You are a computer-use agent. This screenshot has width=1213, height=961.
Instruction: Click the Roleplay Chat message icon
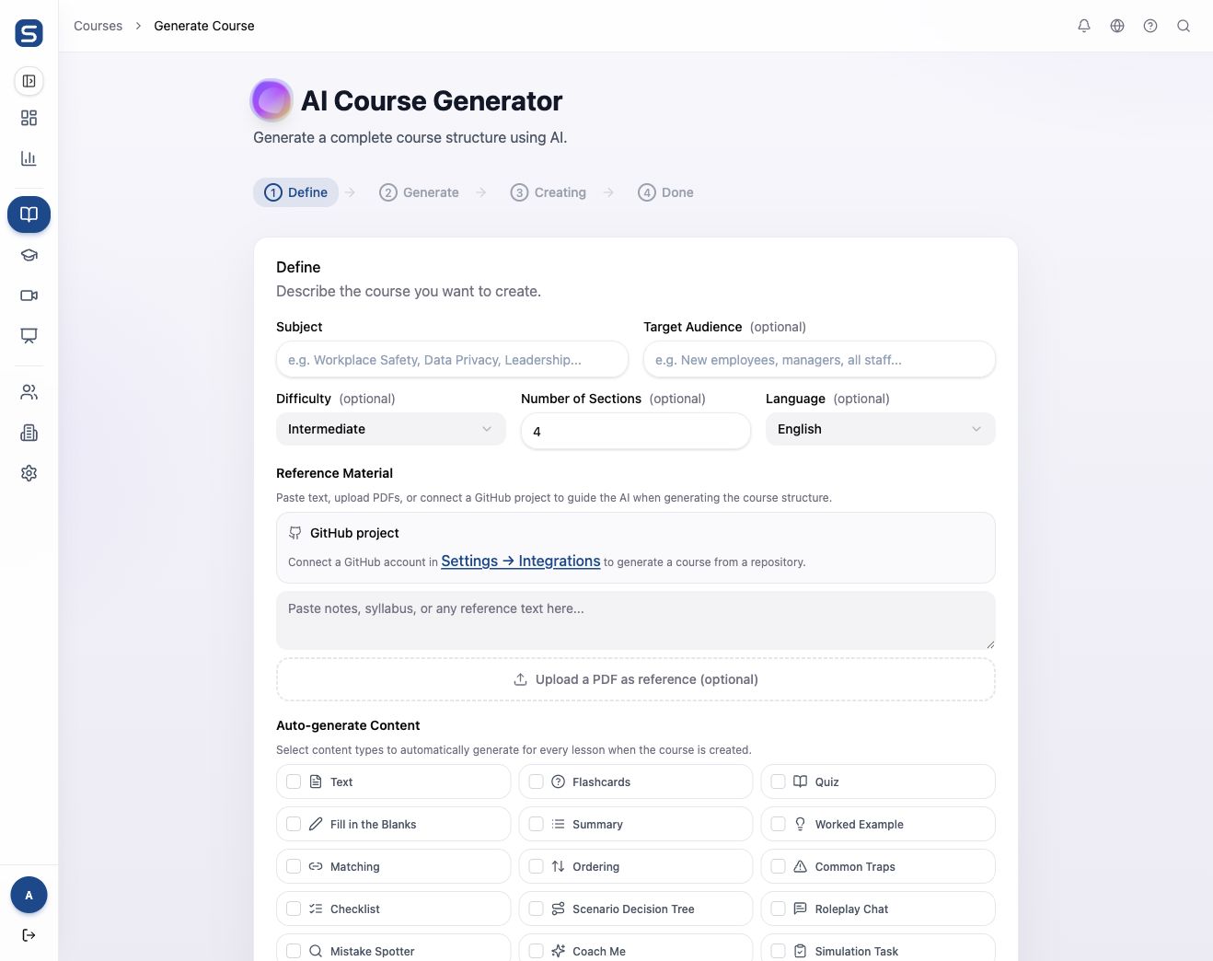click(x=801, y=909)
